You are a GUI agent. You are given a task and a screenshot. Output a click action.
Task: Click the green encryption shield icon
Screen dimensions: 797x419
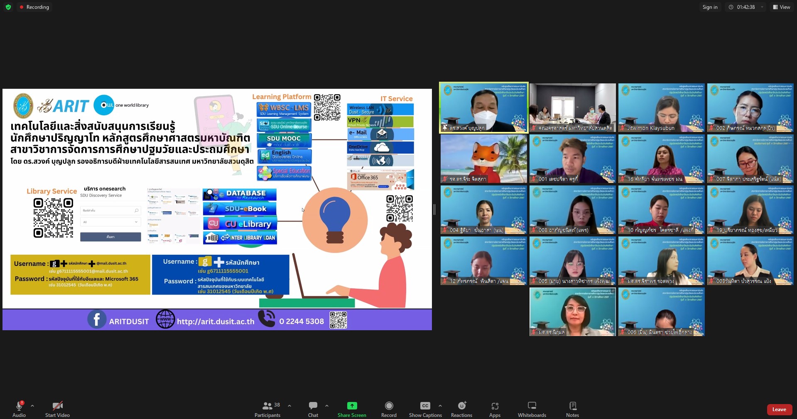coord(8,7)
